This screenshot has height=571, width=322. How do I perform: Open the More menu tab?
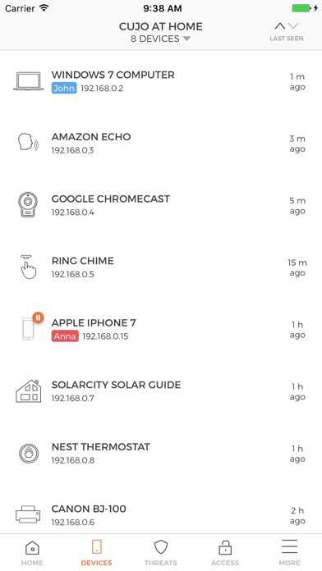(x=289, y=552)
